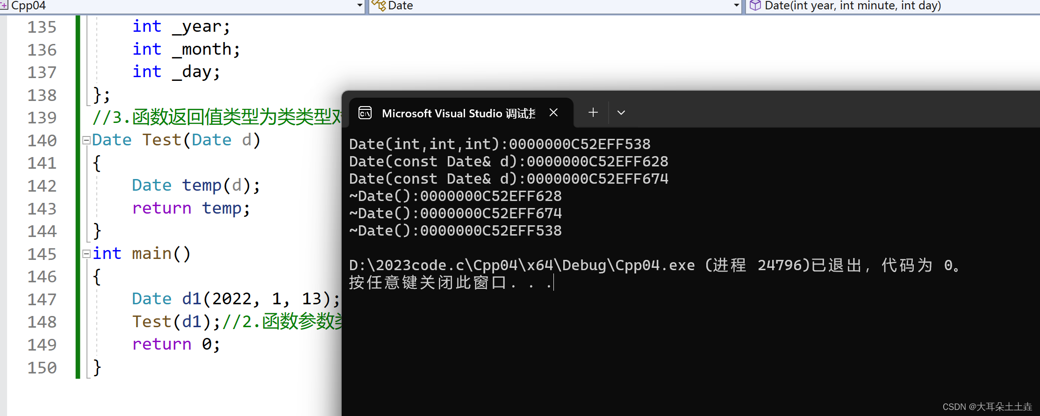Click console line '~Date():0000000C52EFF674'

point(455,213)
